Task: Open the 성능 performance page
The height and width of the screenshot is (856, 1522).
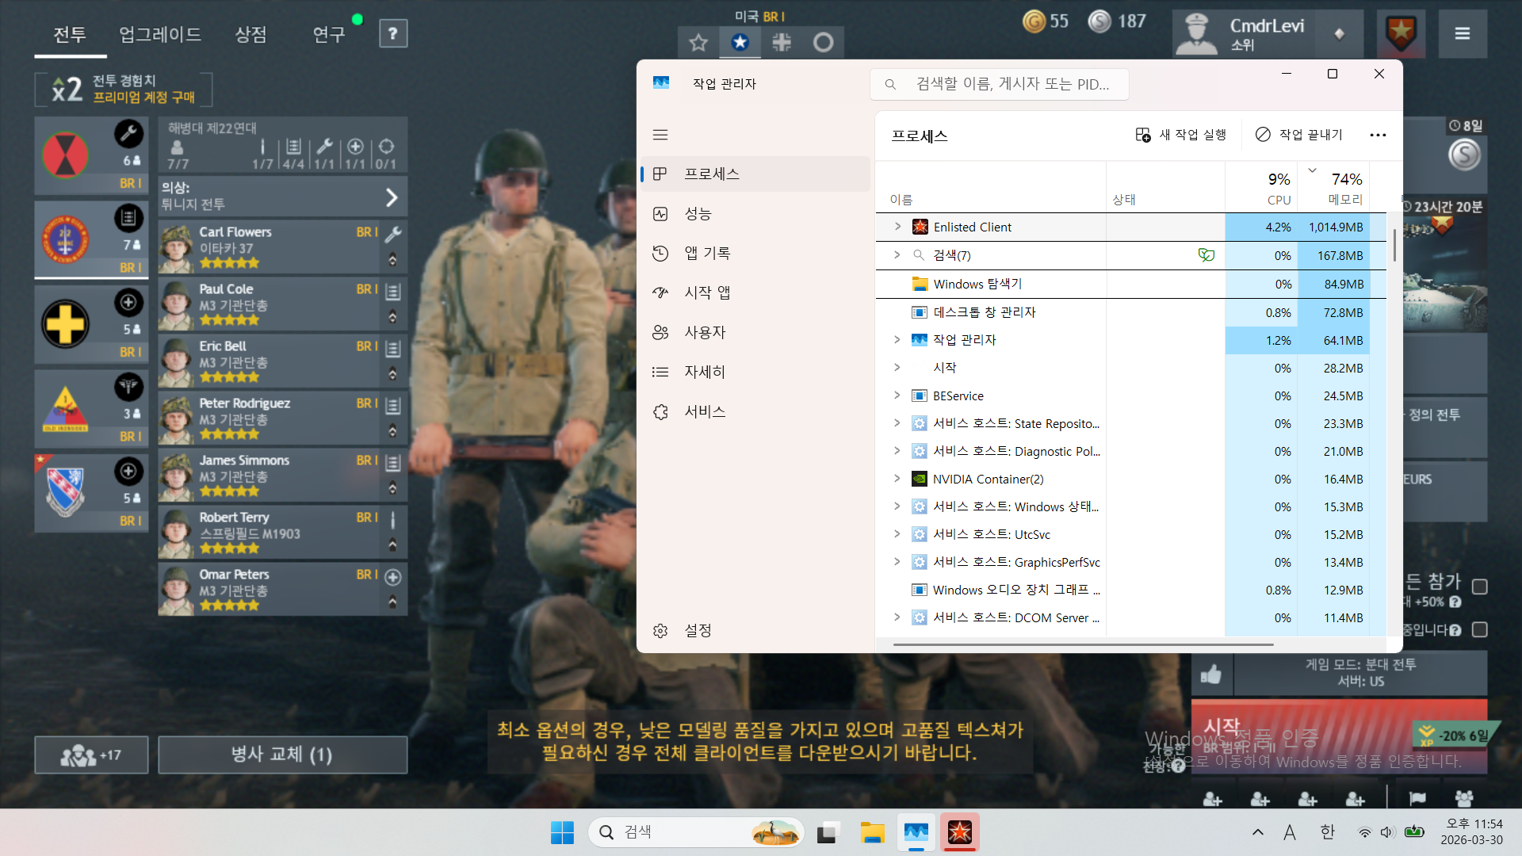Action: click(x=698, y=214)
